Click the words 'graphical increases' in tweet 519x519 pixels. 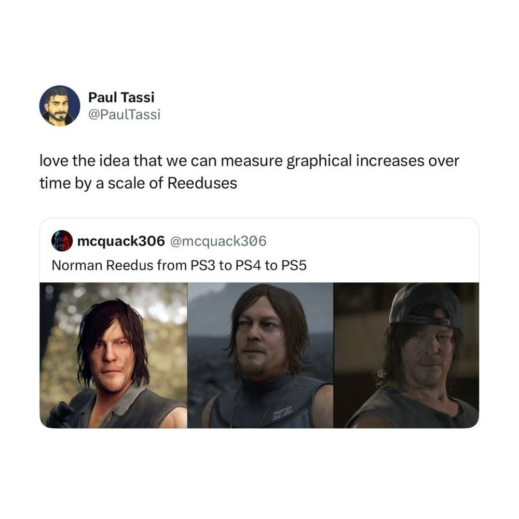coord(355,161)
